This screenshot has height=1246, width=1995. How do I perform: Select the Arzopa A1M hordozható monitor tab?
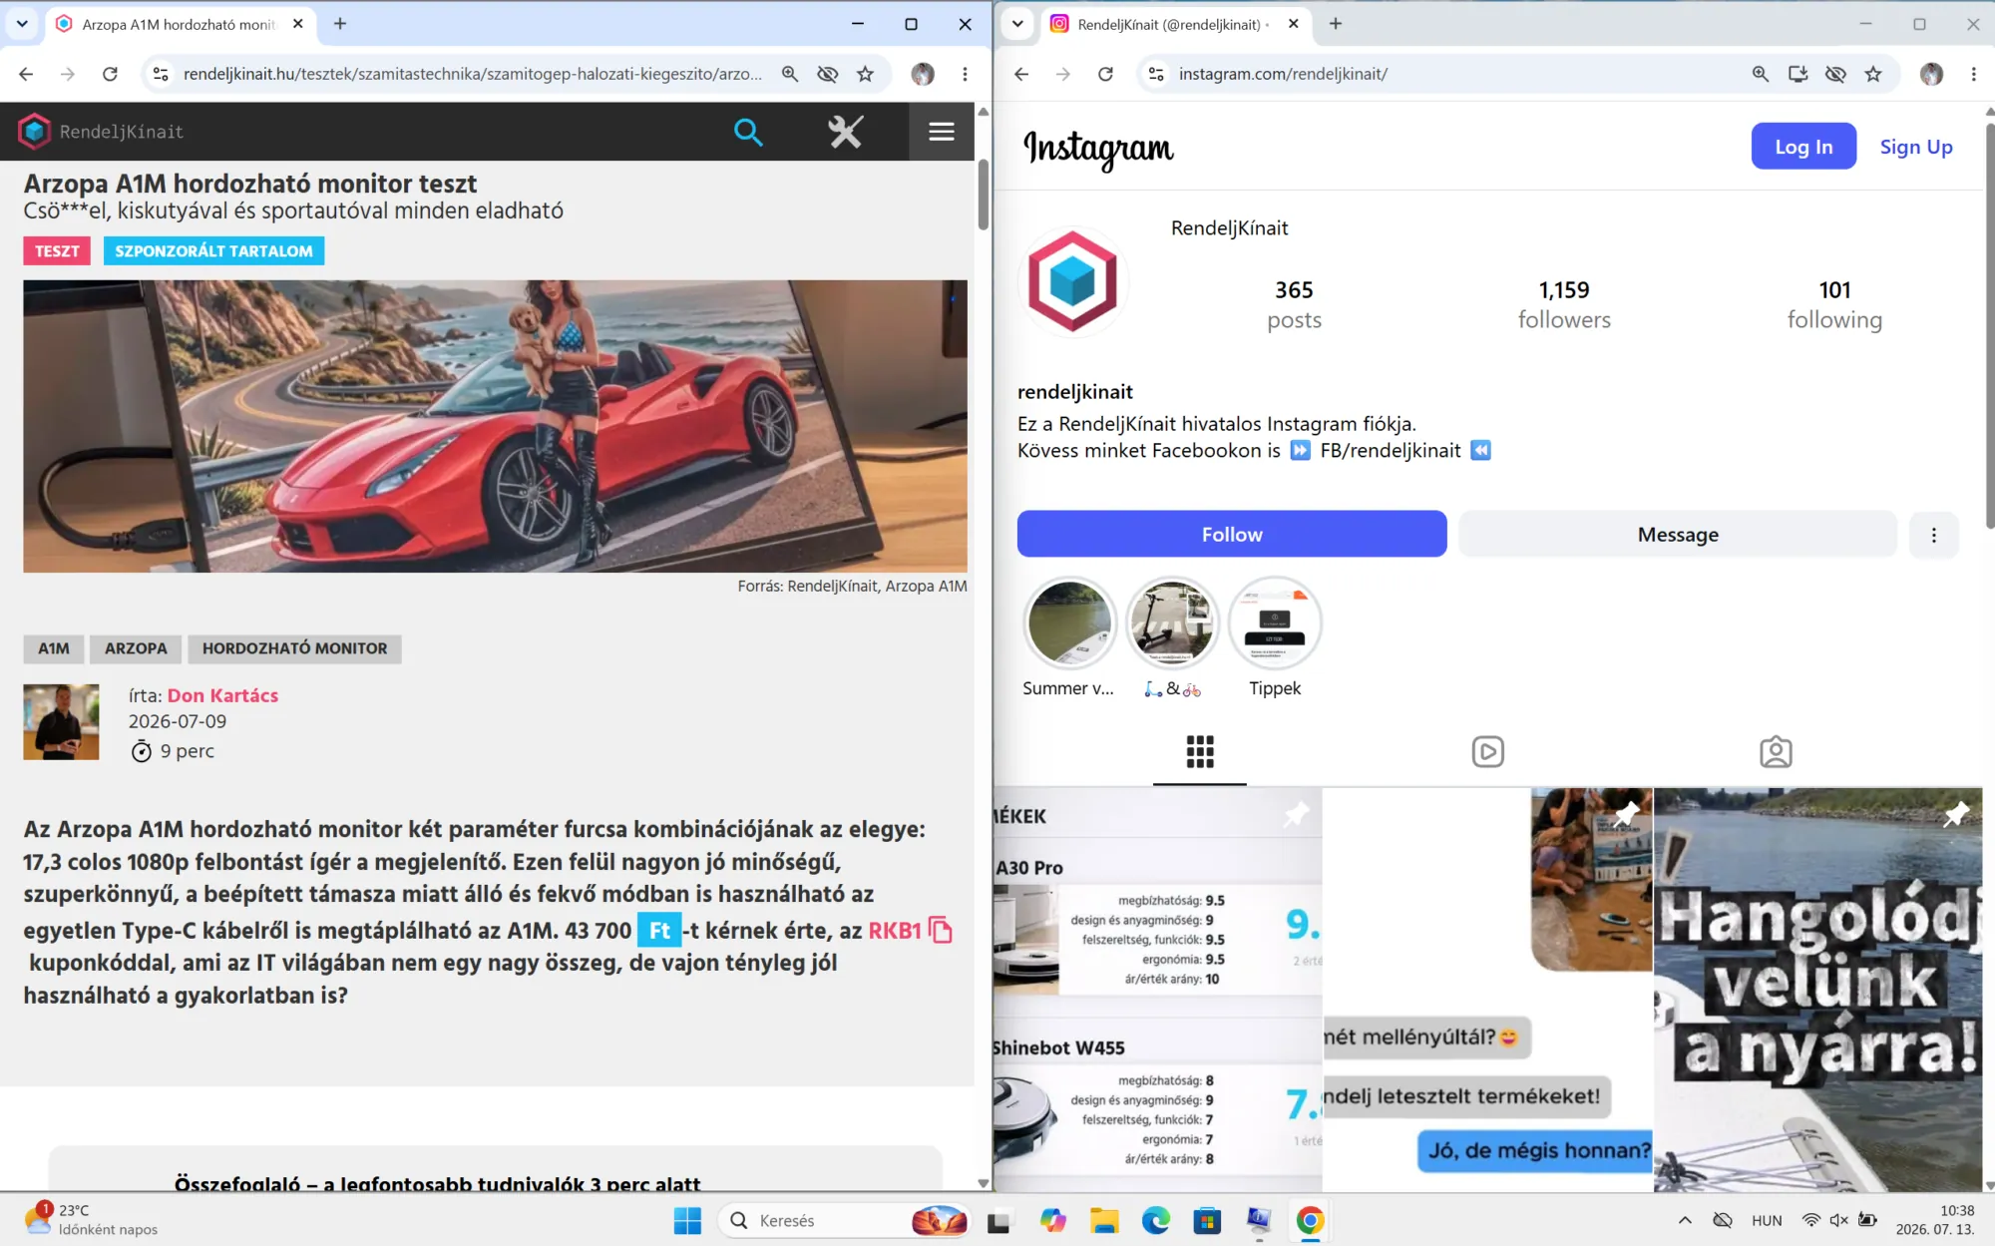click(180, 24)
